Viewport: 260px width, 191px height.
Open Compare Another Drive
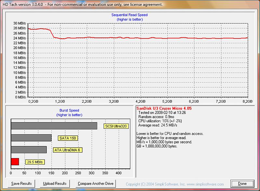(x=96, y=184)
